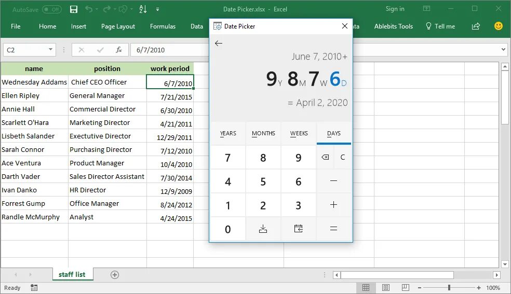Click keypad digit 3
511x294 pixels.
299,205
